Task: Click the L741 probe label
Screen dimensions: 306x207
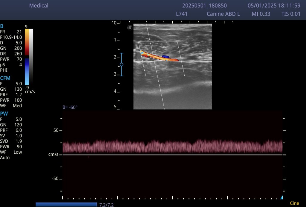Action: pyautogui.click(x=182, y=14)
